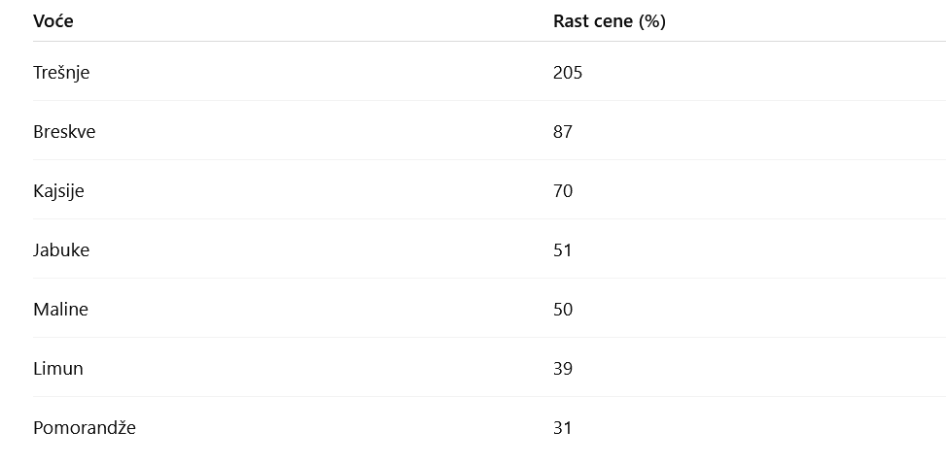Select the Trešnje fruit name cell
Image resolution: width=946 pixels, height=464 pixels.
(61, 72)
